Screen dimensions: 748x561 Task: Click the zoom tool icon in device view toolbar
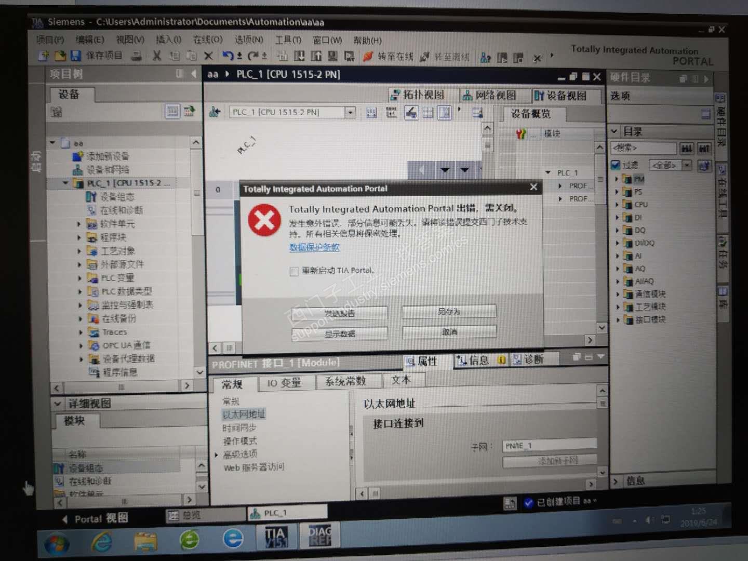click(x=411, y=112)
